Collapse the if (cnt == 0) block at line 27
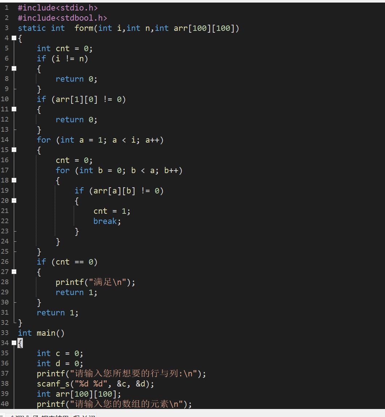This screenshot has width=385, height=417. click(x=14, y=271)
